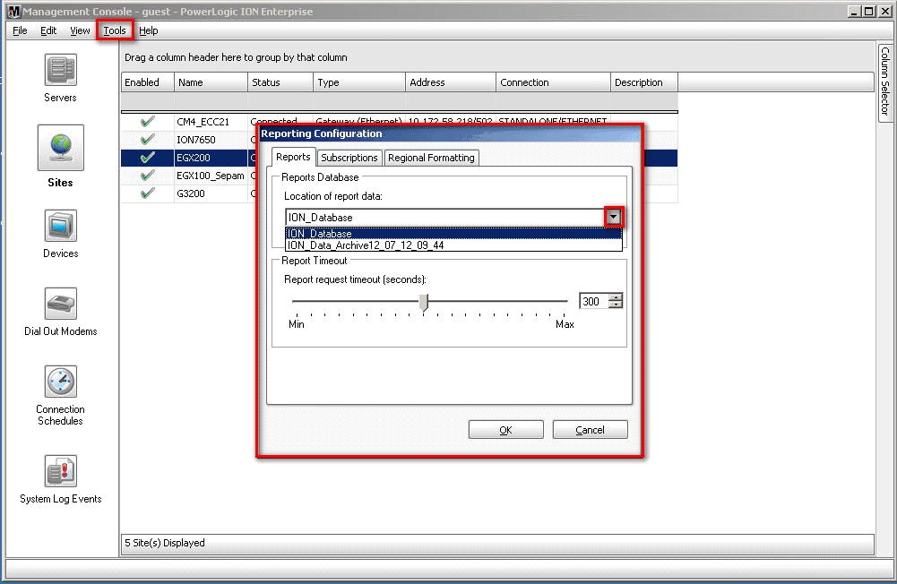Screen dimensions: 897x584
Task: Open the View menu
Action: click(80, 30)
